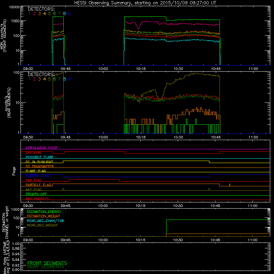Viewport: 274px width, 274px height.
Task: Click the '1.00' livetime axis value
Action: click(16, 244)
